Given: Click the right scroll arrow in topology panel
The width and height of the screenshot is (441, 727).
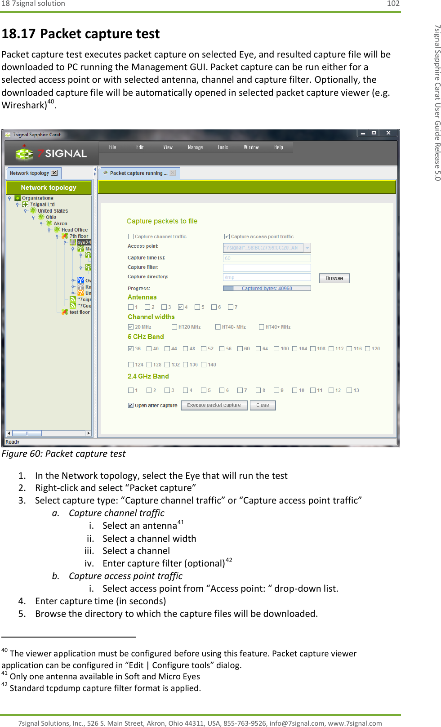Looking at the screenshot, I should coord(89,433).
